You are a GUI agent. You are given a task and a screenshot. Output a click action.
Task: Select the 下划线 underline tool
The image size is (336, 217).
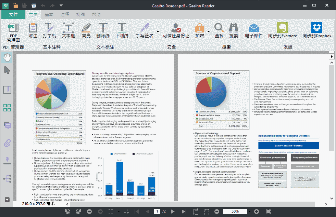point(122,30)
